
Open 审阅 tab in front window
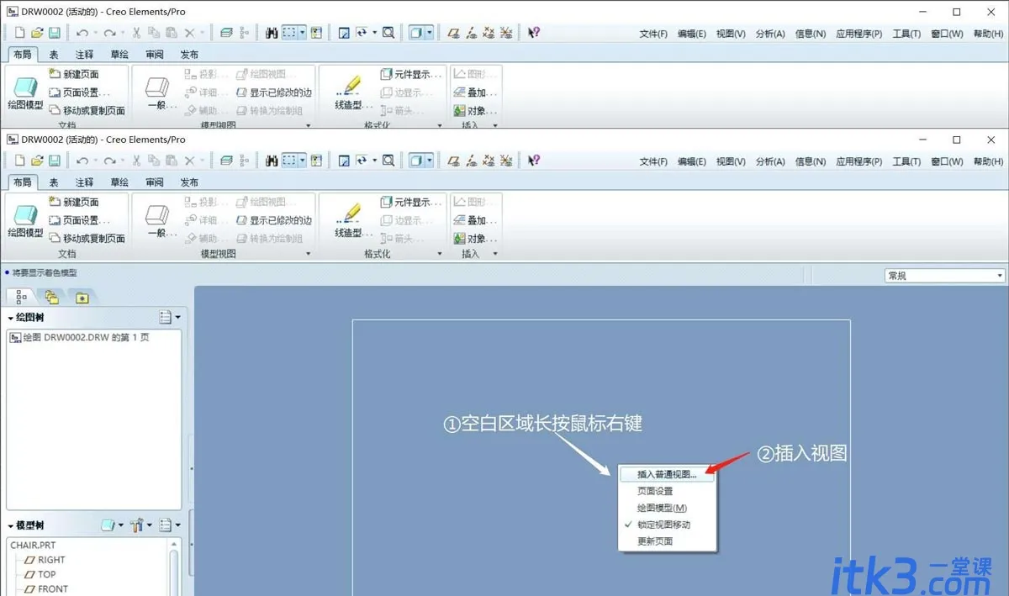click(155, 182)
